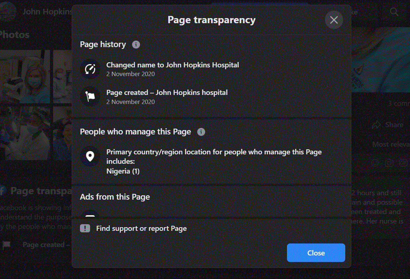Click the report exclamation icon

[x=85, y=229]
